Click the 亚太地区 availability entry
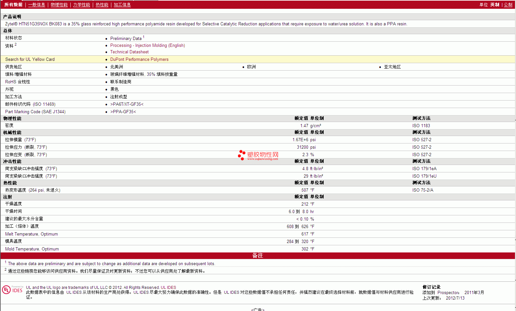This screenshot has height=311, width=516. tap(392, 67)
